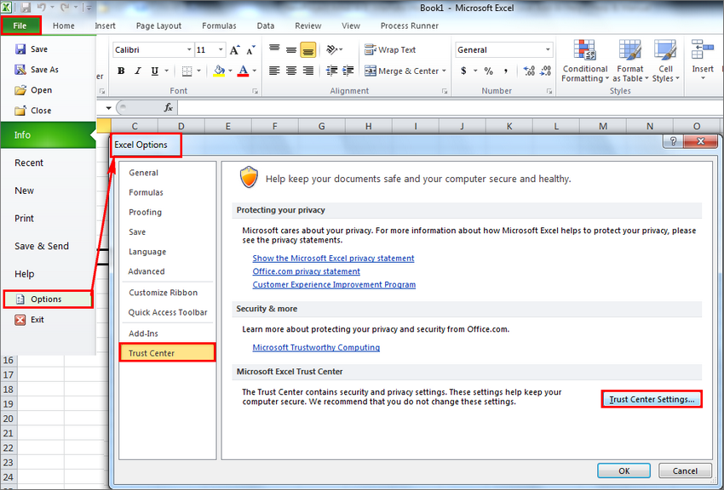Viewport: 724px width, 490px height.
Task: Expand the font color dropdown arrow
Action: [x=253, y=71]
